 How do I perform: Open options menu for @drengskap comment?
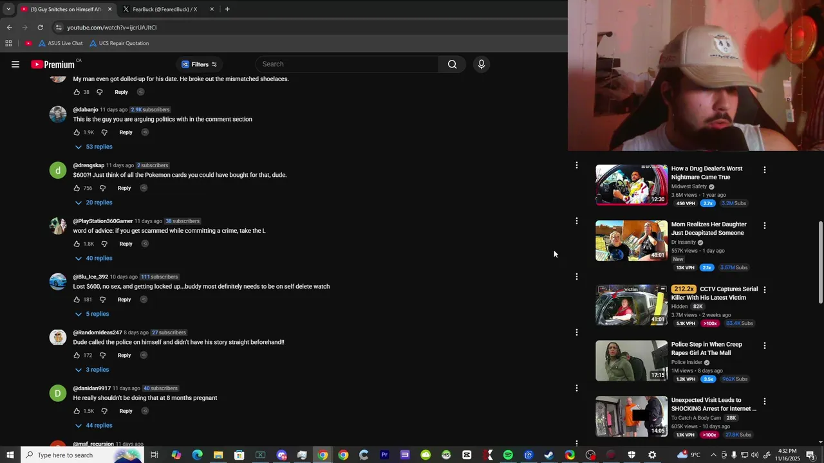coord(577,165)
